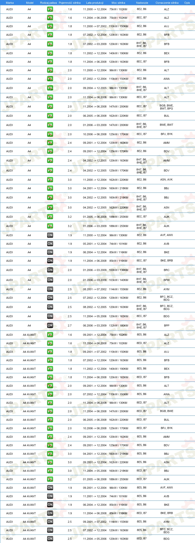Click the Nadwozie column header
This screenshot has width=195, height=543.
(142, 3)
